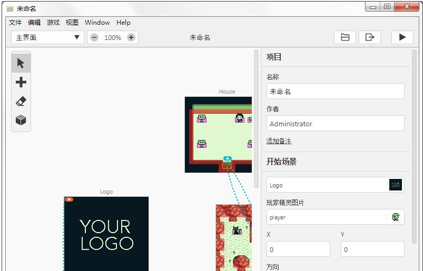
Task: Select the green-haired actor in House
Action: click(239, 118)
